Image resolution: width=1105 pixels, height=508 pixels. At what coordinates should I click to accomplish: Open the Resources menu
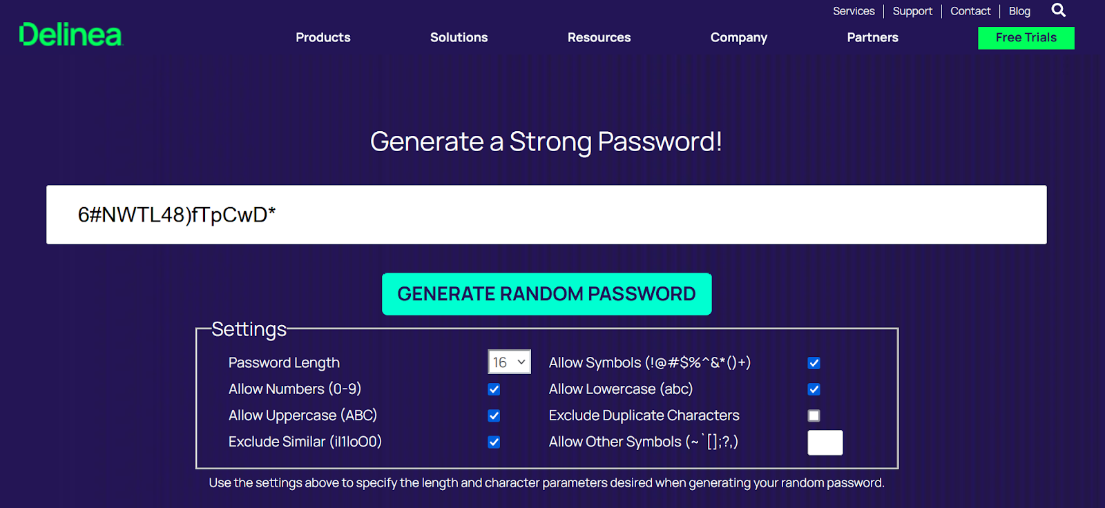[x=599, y=37]
